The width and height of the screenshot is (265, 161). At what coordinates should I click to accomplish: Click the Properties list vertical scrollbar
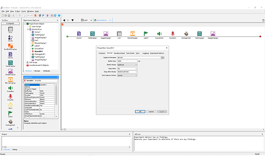(x=56, y=101)
